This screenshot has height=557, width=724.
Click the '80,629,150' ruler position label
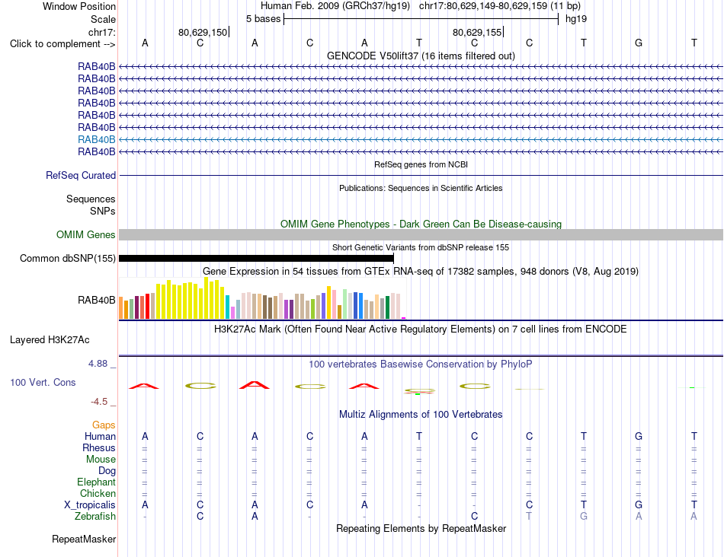click(x=203, y=32)
